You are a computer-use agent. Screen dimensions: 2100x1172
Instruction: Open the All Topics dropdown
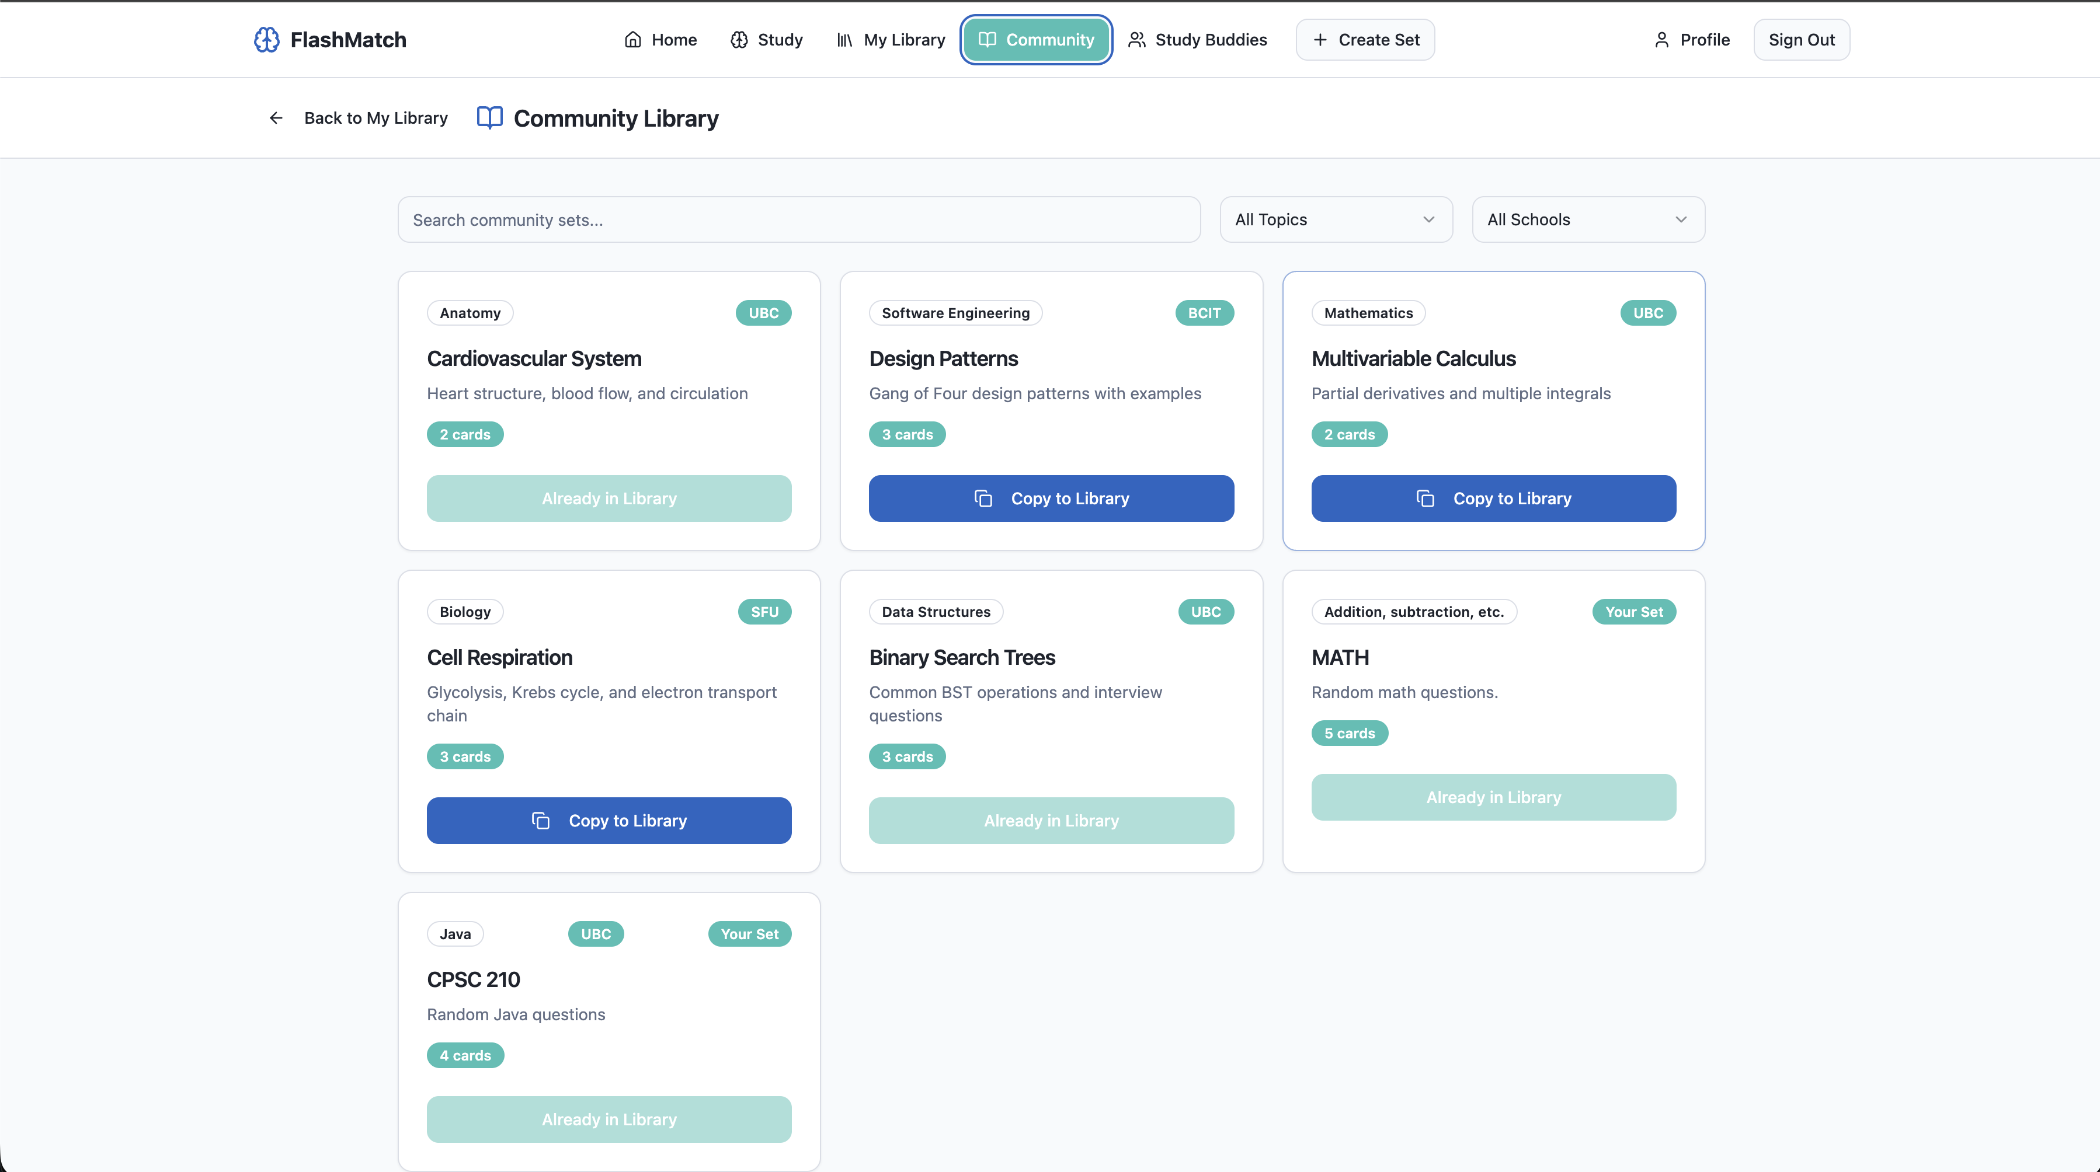pyautogui.click(x=1336, y=219)
